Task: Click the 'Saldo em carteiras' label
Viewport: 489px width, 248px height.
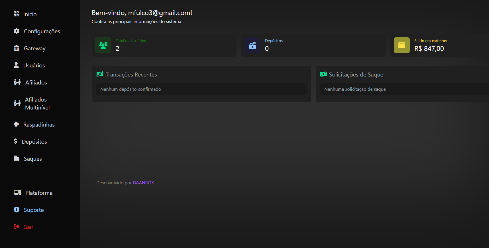Action: pyautogui.click(x=431, y=41)
